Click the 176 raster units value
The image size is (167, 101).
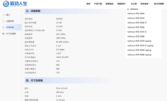coord(58,61)
